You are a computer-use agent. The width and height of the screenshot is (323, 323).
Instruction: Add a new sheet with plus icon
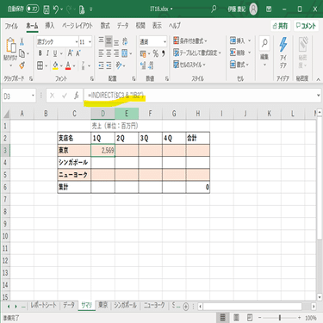(186, 307)
